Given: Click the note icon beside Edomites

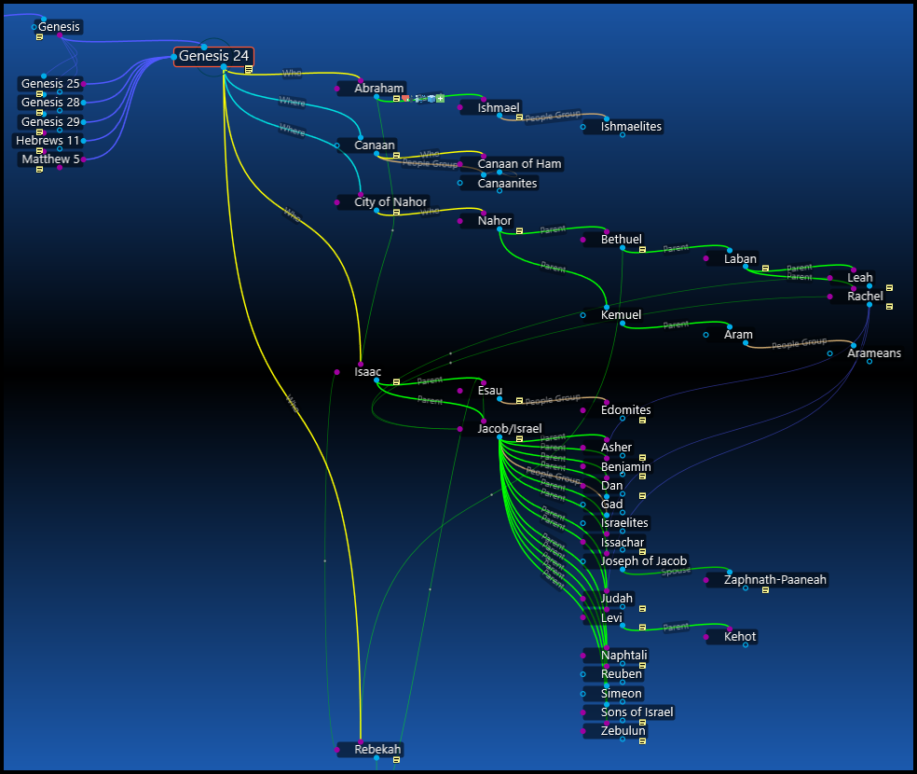Looking at the screenshot, I should pyautogui.click(x=642, y=421).
